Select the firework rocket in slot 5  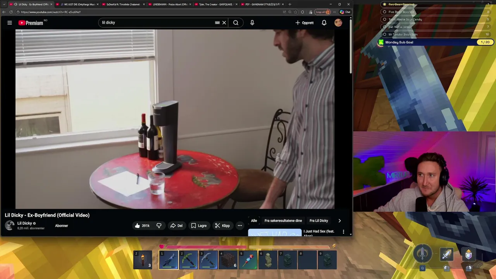coord(248,260)
